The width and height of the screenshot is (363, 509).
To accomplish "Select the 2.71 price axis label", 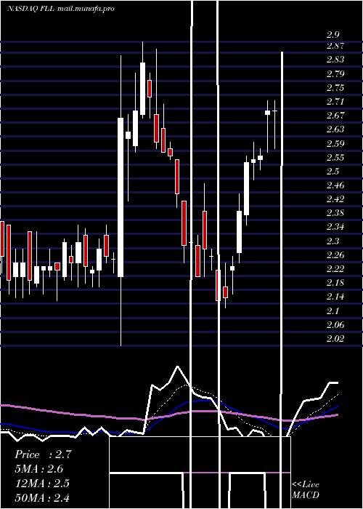I will pyautogui.click(x=335, y=102).
